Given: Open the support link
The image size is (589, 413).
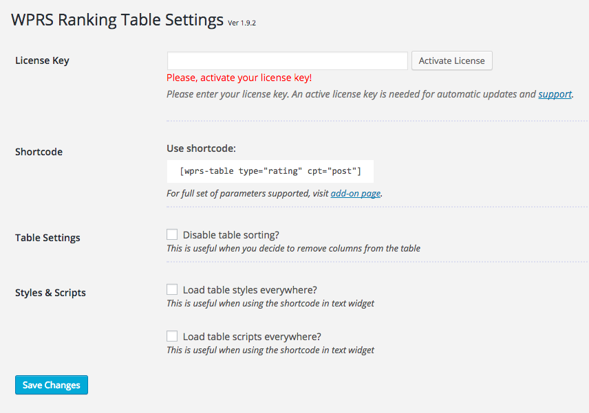Looking at the screenshot, I should tap(555, 94).
